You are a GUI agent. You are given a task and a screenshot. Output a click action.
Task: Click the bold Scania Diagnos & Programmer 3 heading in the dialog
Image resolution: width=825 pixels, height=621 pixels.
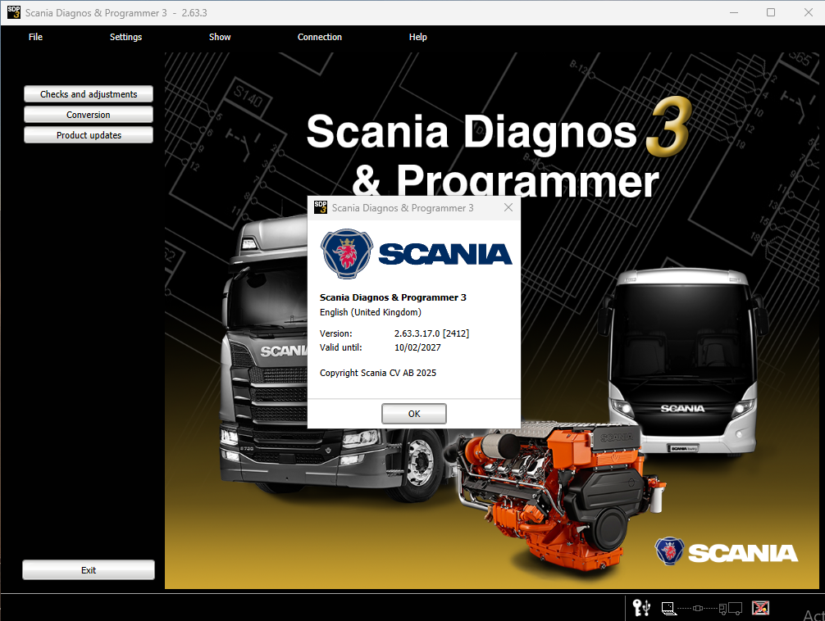393,297
